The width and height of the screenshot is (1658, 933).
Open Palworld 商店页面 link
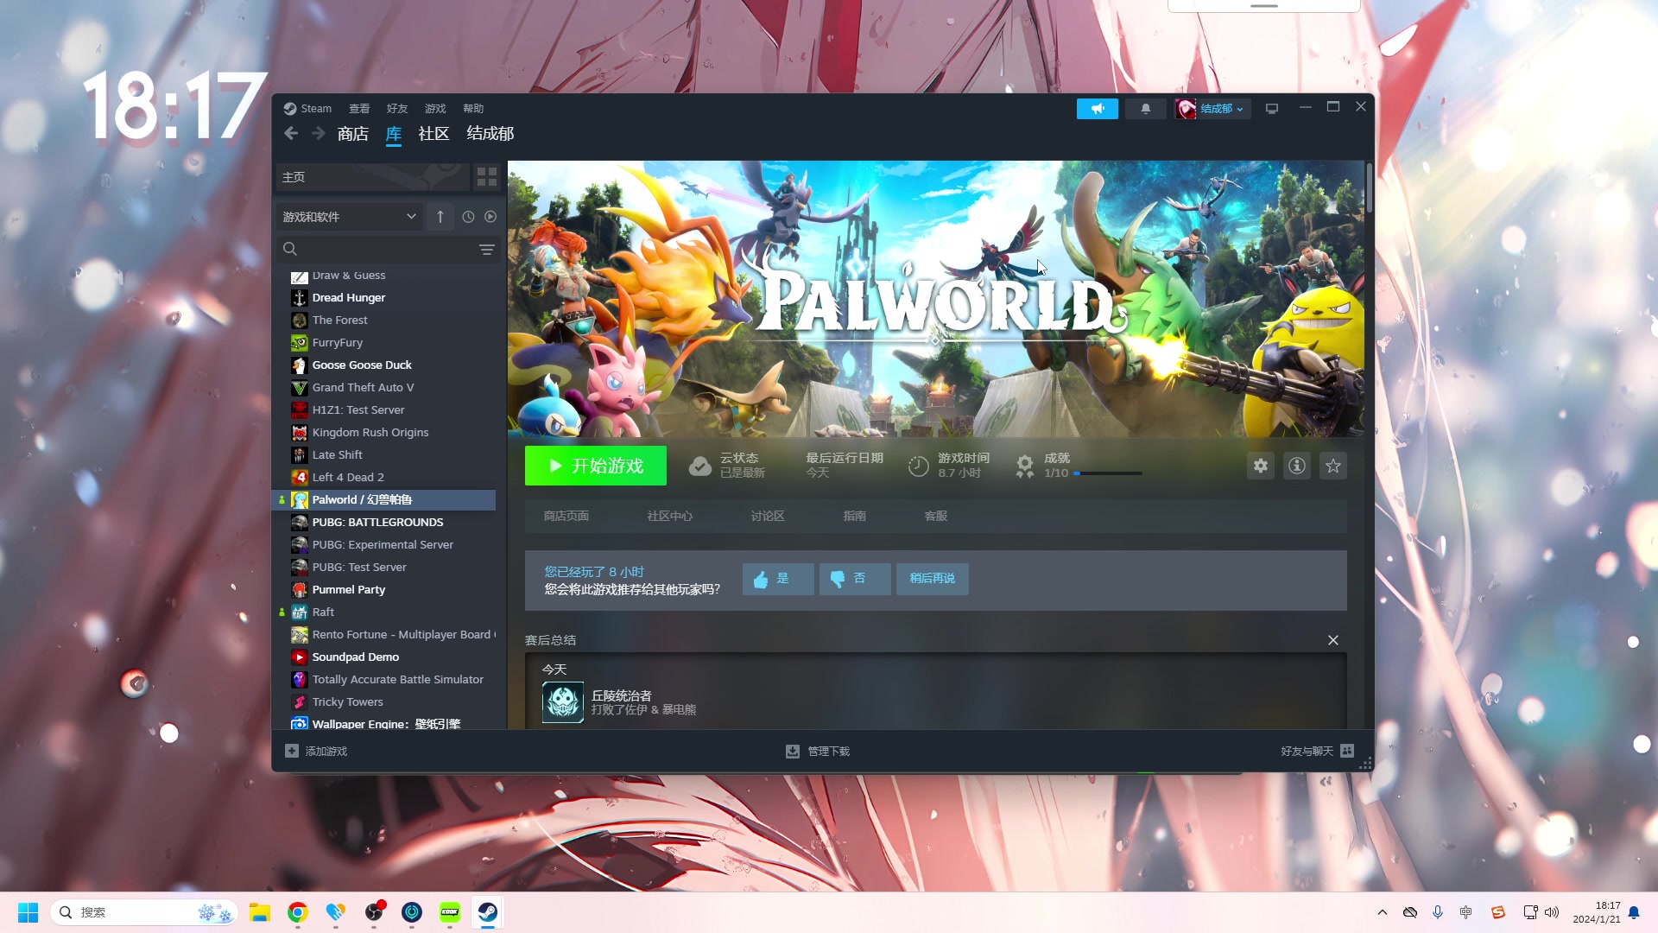(x=566, y=516)
